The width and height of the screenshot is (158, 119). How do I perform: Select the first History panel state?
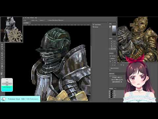tap(113, 41)
